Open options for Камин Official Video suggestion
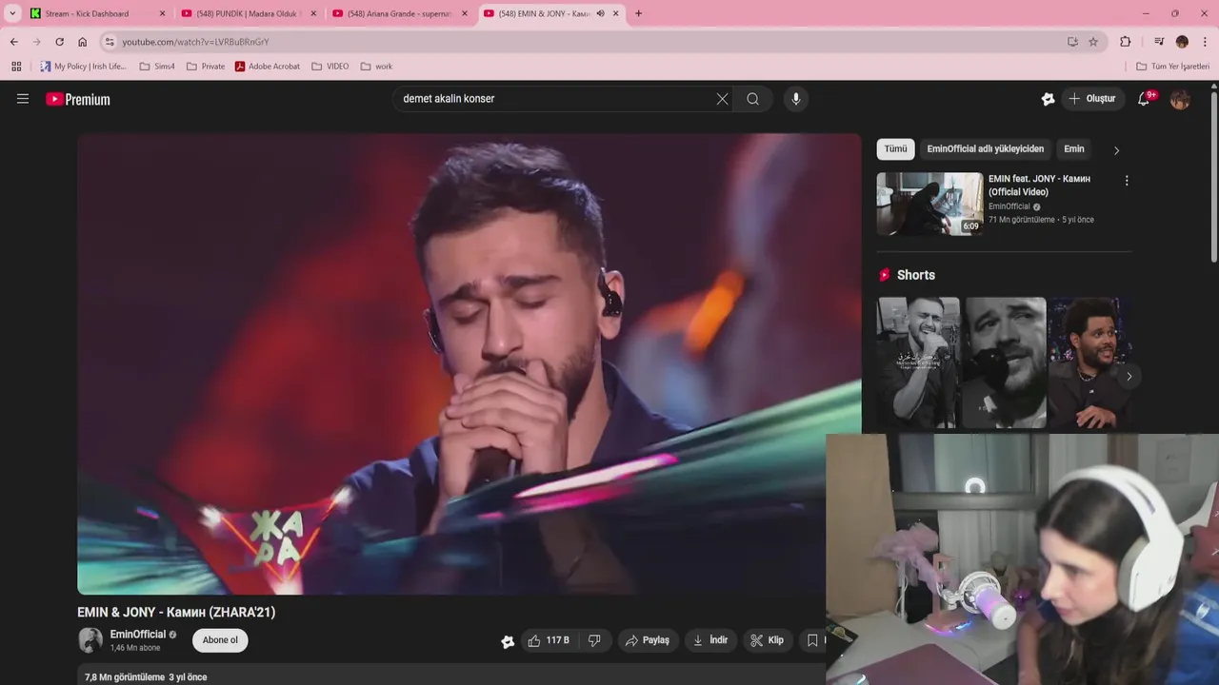This screenshot has width=1219, height=685. [1127, 181]
